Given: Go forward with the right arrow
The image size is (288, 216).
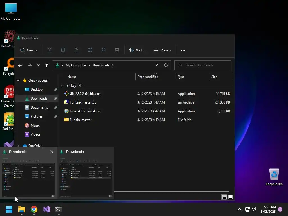Looking at the screenshot, I should coord(30,65).
